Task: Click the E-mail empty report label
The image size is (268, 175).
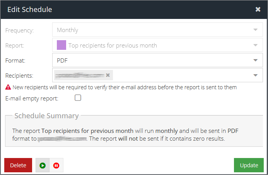Action: (32, 99)
